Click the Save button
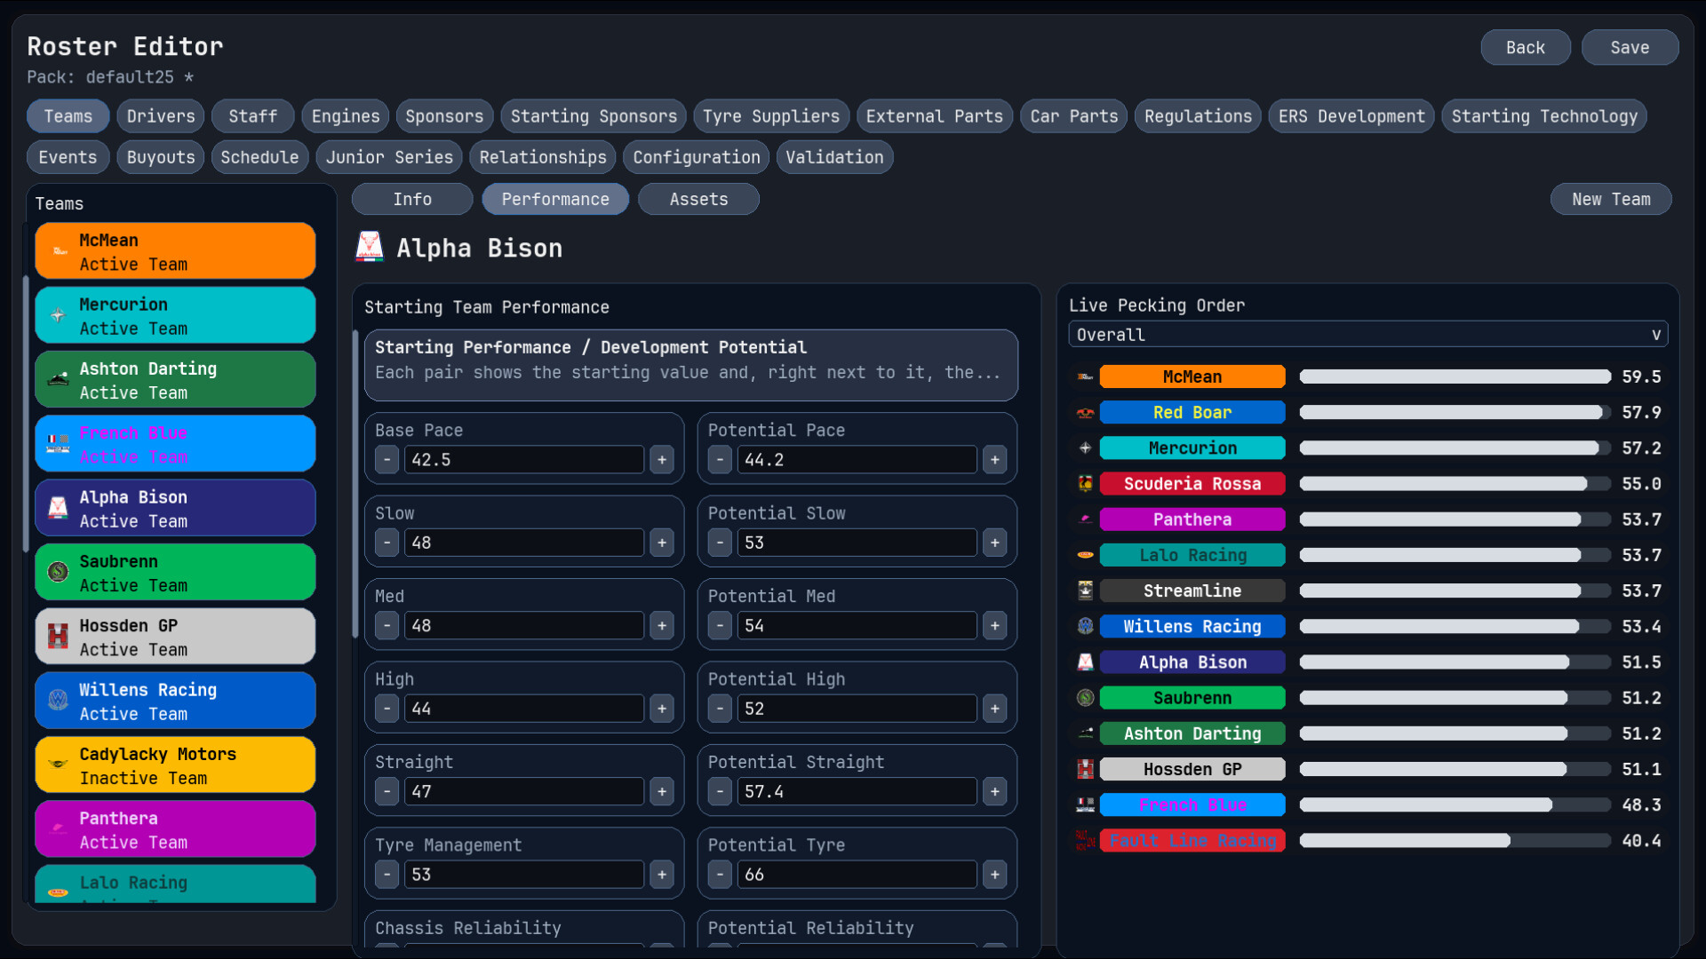The height and width of the screenshot is (959, 1706). coord(1630,48)
